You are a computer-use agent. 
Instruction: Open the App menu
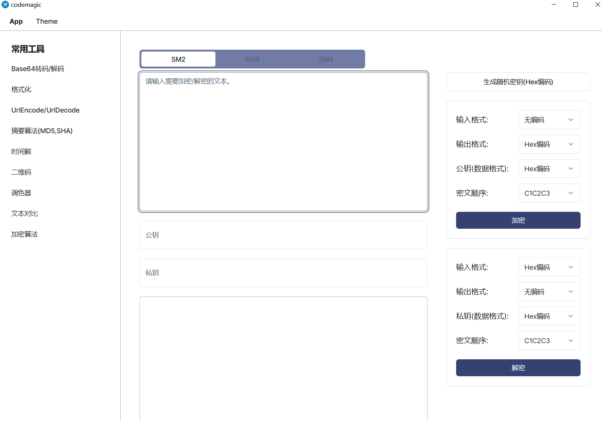[16, 21]
